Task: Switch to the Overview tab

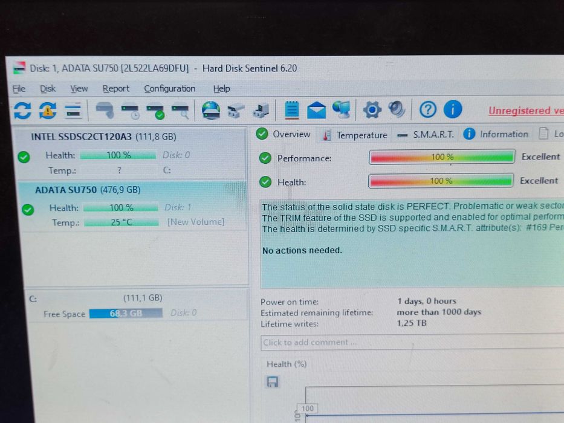Action: click(x=284, y=134)
